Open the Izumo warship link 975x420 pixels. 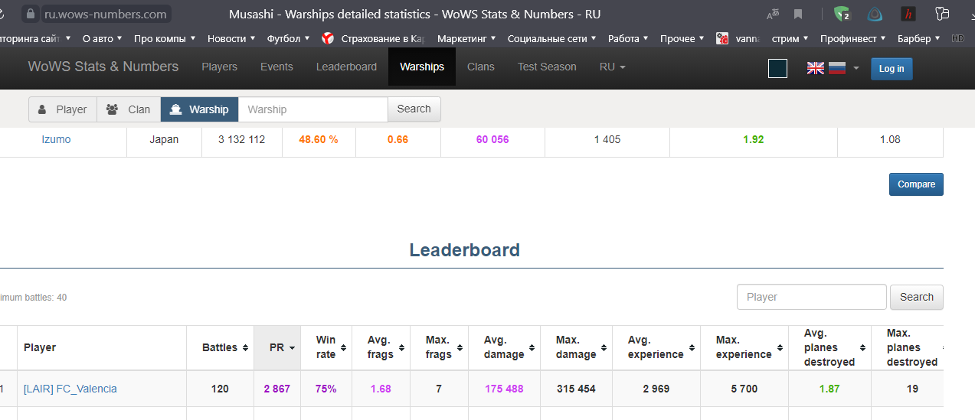tap(56, 139)
